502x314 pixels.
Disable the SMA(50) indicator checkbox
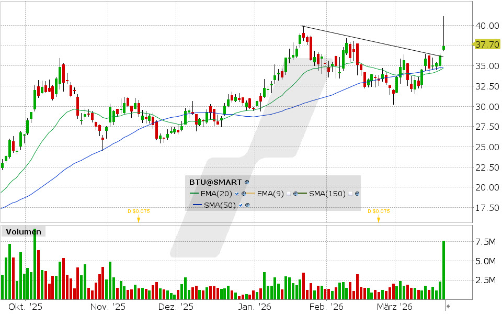240,204
